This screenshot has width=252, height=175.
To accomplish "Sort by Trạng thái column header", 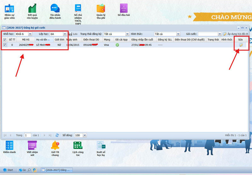I will coord(213,40).
